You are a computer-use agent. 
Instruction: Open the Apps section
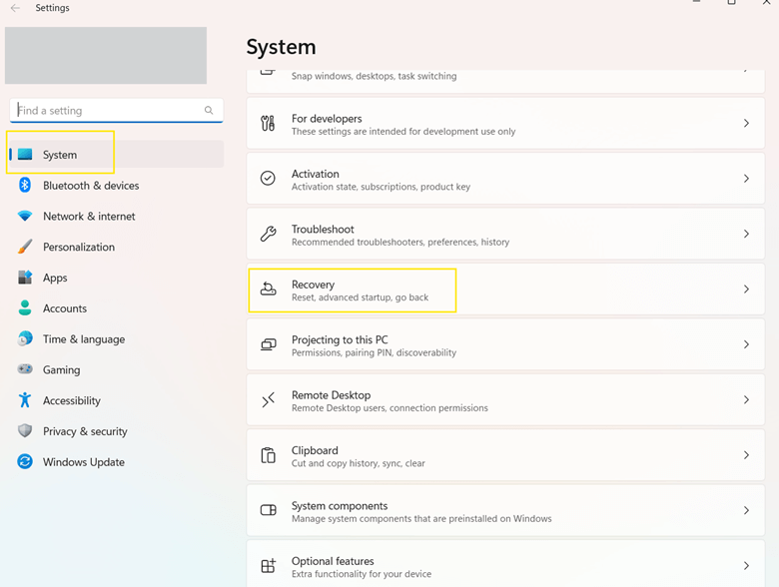tap(116, 278)
